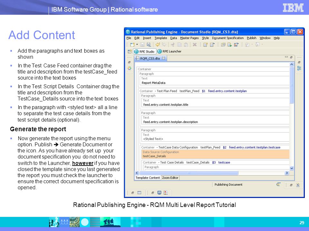Click the Copy toolbar icon
Viewport: 309px width, 231px height.
(x=180, y=45)
